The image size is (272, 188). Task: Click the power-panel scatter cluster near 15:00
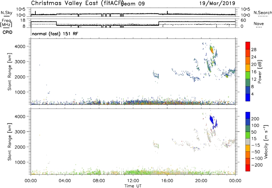(156, 75)
